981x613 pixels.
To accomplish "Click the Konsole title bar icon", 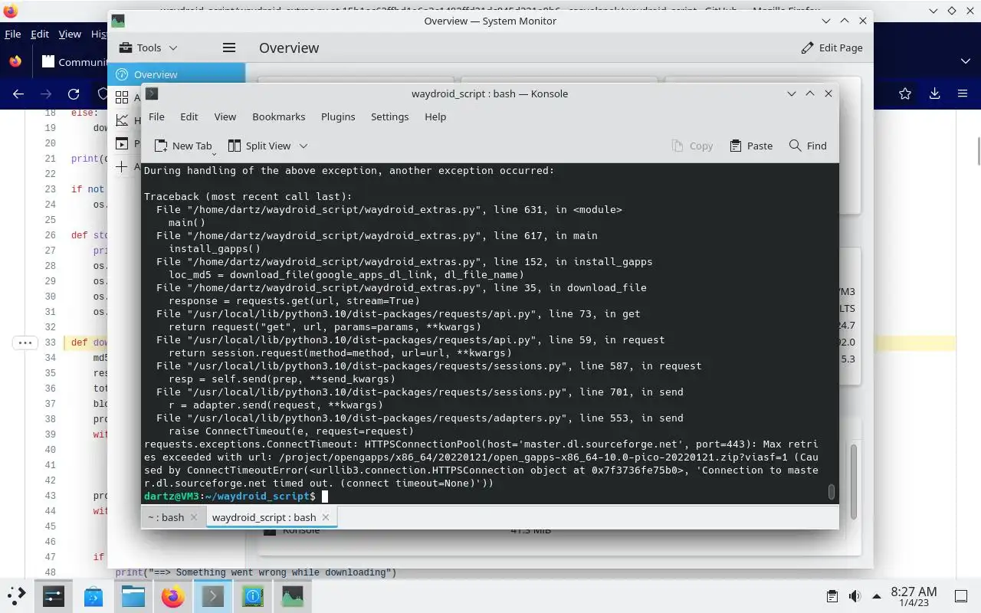I will (x=152, y=93).
